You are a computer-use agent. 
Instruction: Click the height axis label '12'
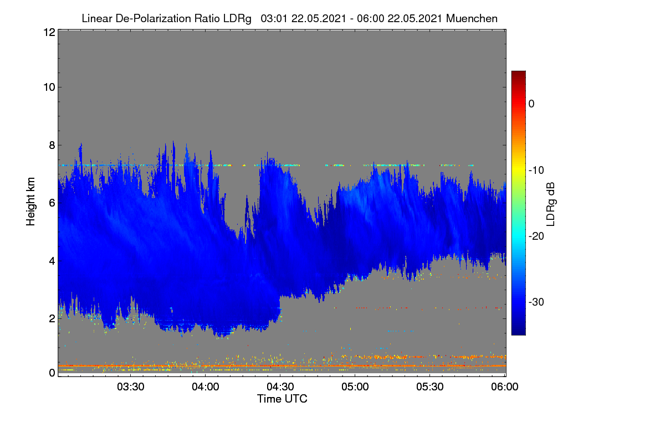(48, 32)
